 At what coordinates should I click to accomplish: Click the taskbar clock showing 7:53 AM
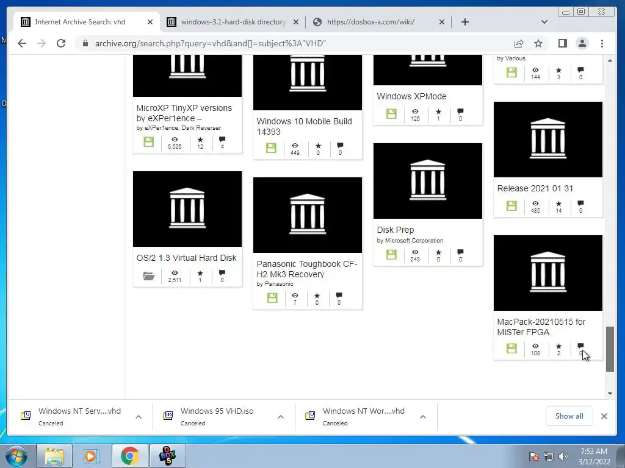point(594,456)
